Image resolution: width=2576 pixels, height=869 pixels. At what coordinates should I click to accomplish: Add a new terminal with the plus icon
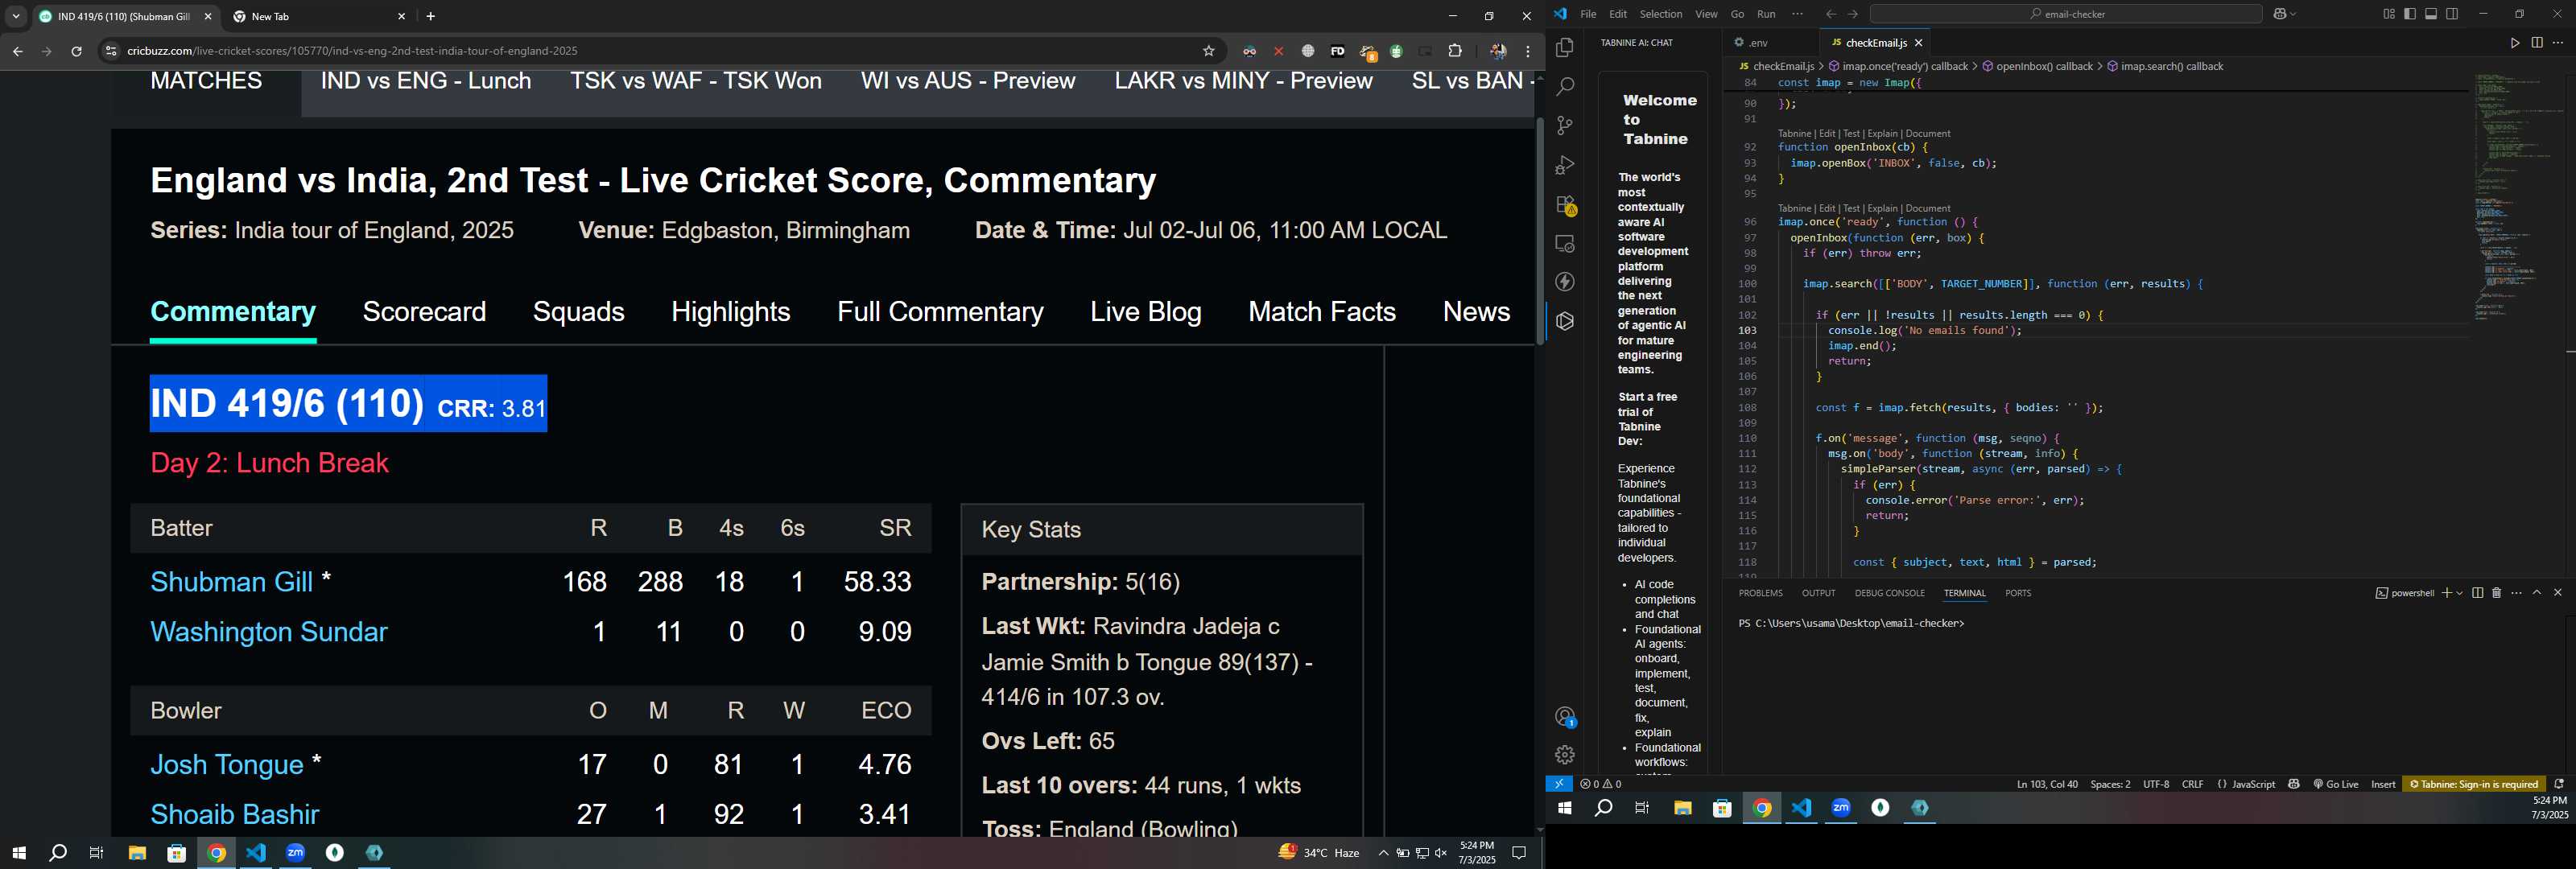coord(2446,593)
